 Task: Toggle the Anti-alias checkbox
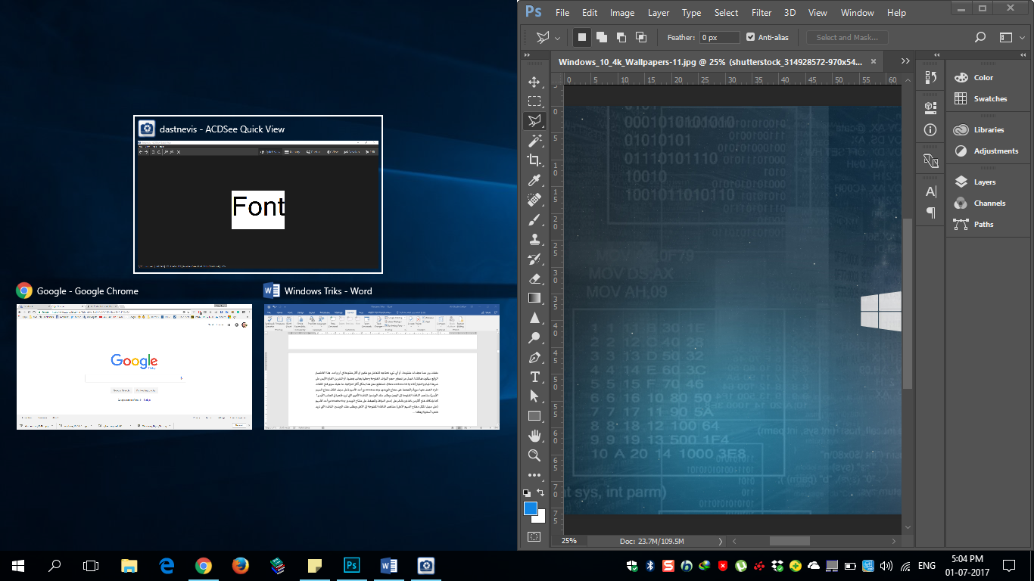[x=750, y=37]
